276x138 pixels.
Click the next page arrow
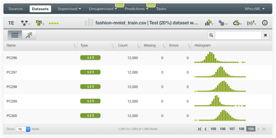(258, 129)
